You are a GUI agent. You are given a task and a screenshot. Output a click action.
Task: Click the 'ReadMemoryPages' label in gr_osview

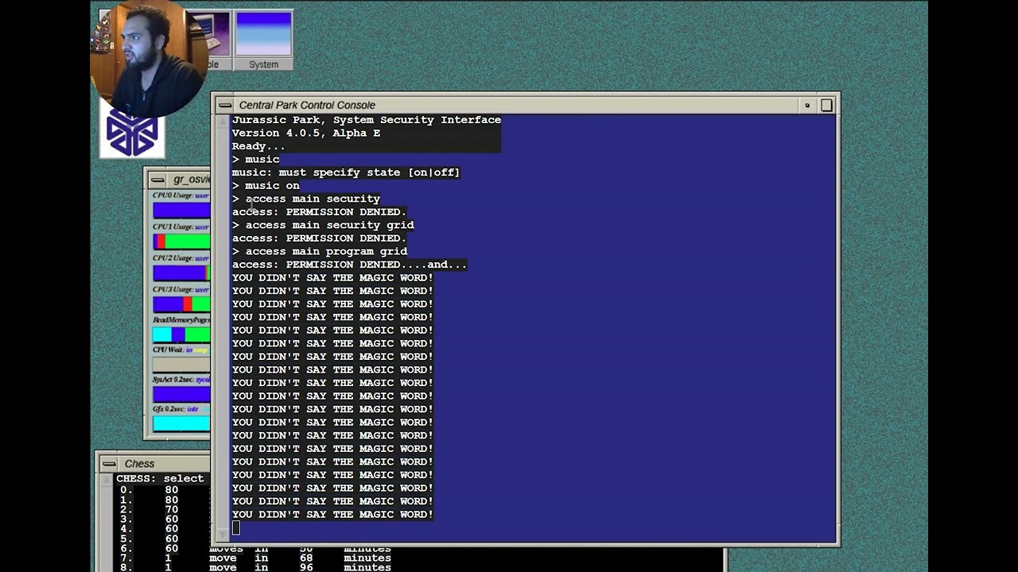coord(181,320)
